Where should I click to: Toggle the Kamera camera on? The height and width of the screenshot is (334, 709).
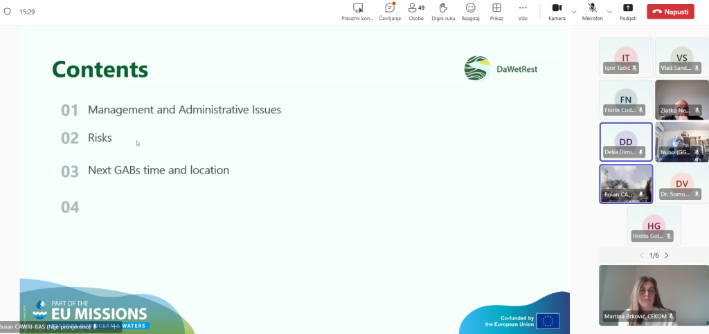point(557,8)
